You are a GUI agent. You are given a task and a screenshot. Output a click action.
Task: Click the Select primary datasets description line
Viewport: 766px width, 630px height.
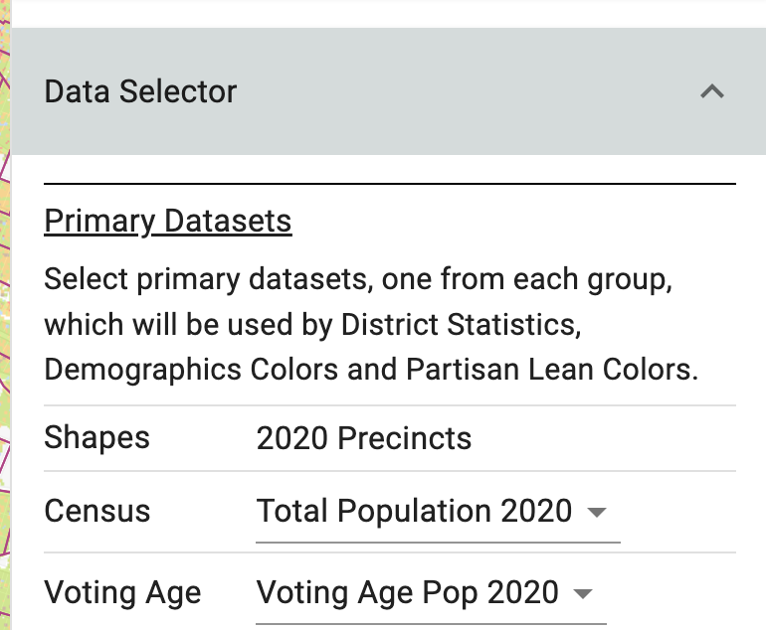click(x=358, y=279)
